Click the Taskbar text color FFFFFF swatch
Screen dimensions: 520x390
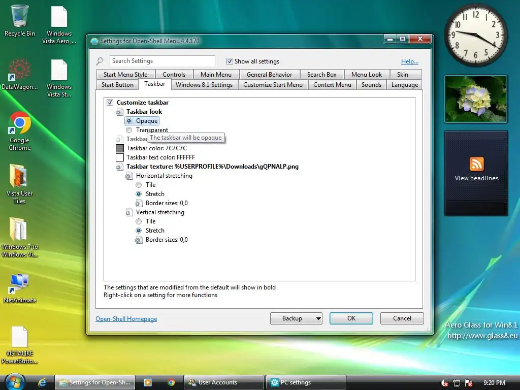[x=120, y=157]
